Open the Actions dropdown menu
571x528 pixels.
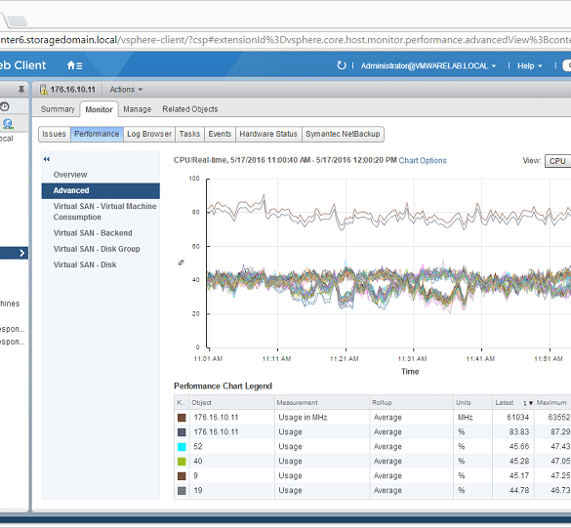pyautogui.click(x=126, y=90)
